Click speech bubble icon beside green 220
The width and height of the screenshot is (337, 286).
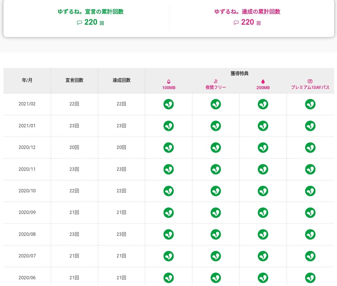point(79,23)
